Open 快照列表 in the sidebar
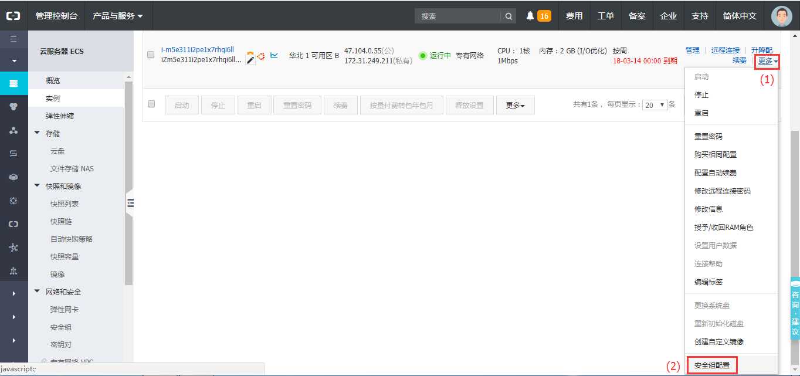 [x=65, y=204]
